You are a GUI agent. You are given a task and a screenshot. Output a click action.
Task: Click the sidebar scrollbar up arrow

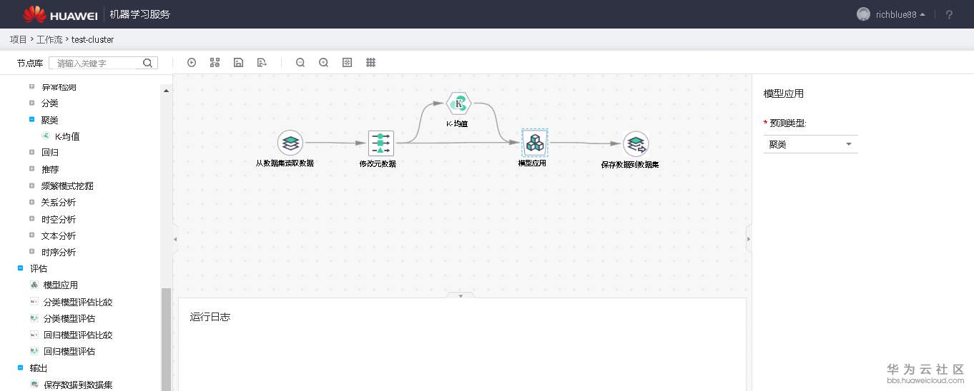point(167,91)
